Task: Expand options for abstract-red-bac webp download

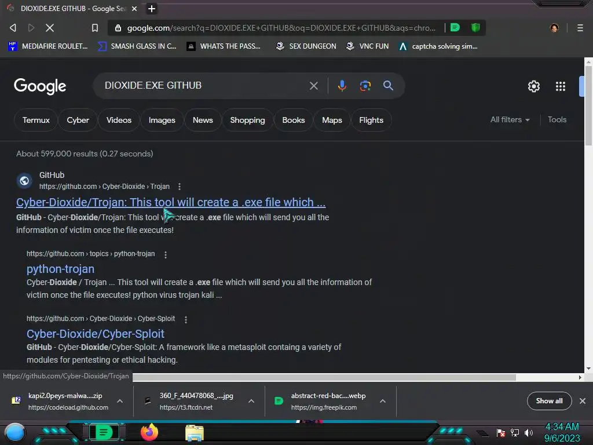Action: pos(383,401)
